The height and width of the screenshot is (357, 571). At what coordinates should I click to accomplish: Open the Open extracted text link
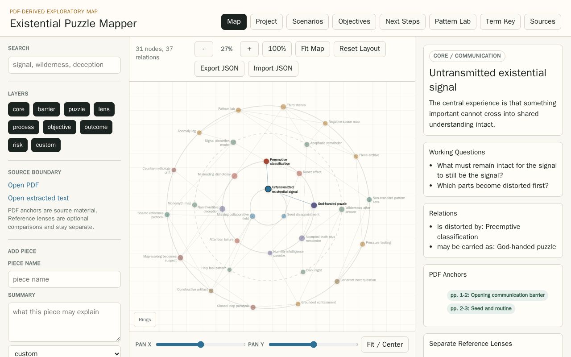click(38, 198)
